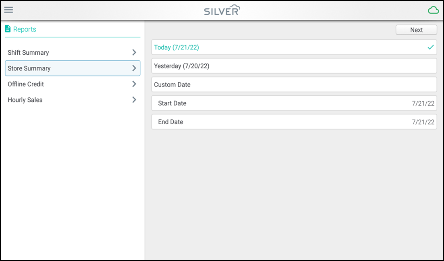
Task: Choose the Custom Date option
Action: [294, 84]
